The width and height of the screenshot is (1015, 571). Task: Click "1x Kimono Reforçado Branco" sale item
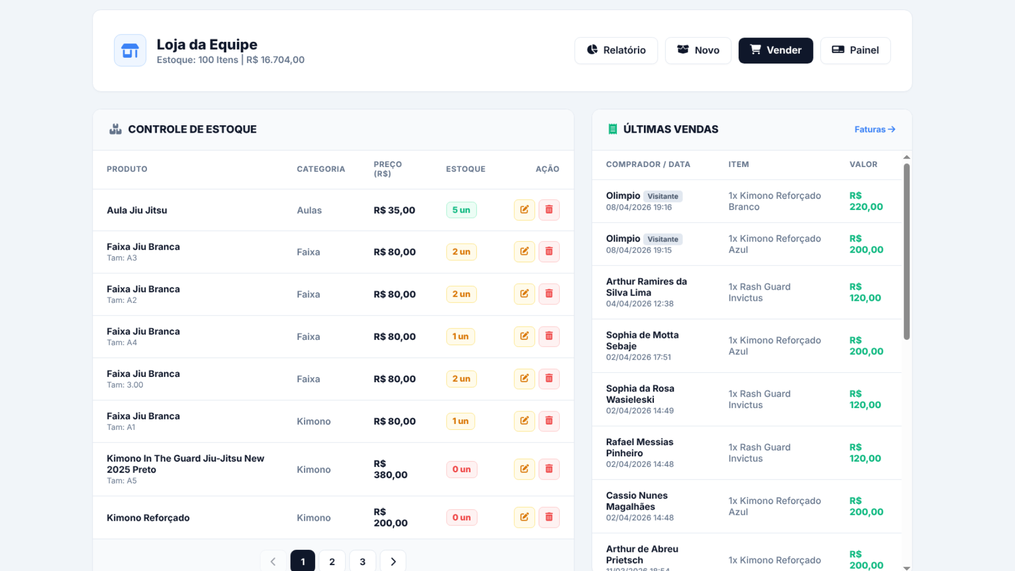tap(774, 201)
